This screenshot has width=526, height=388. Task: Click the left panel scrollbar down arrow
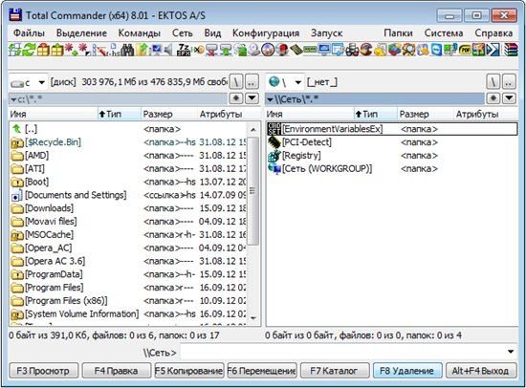252,318
